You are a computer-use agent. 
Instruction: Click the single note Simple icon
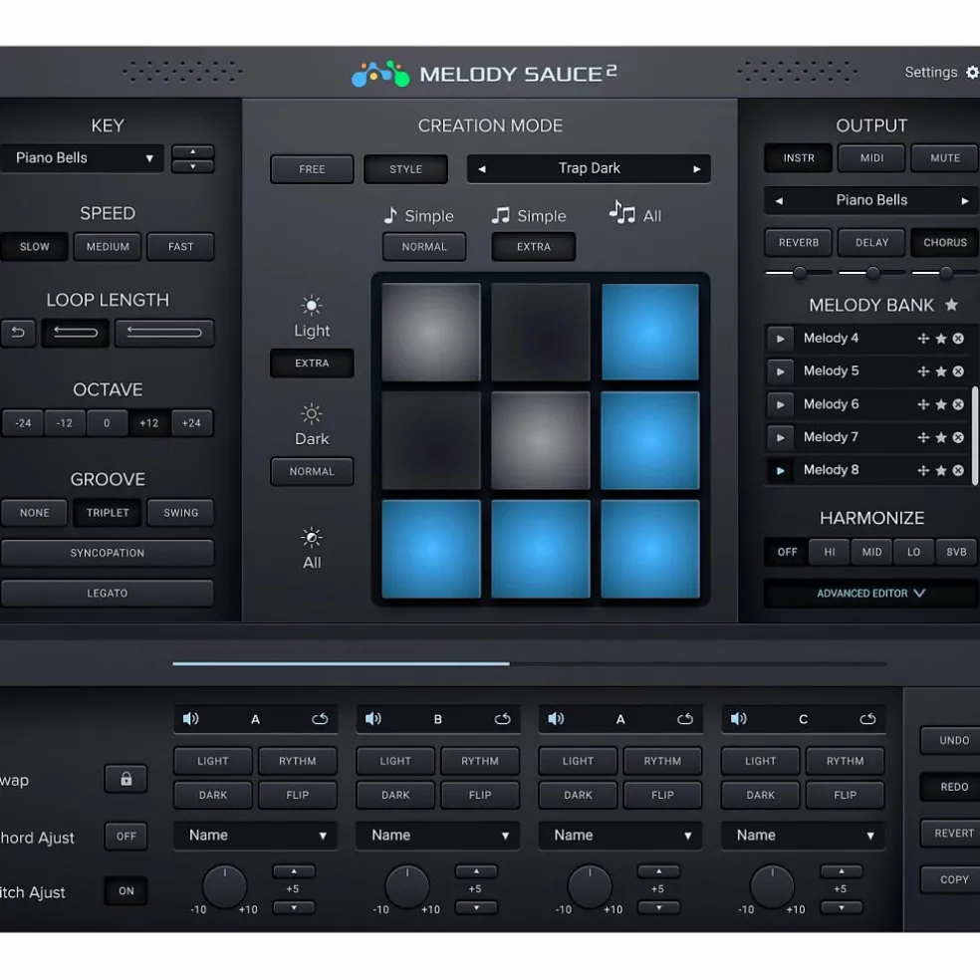point(390,216)
